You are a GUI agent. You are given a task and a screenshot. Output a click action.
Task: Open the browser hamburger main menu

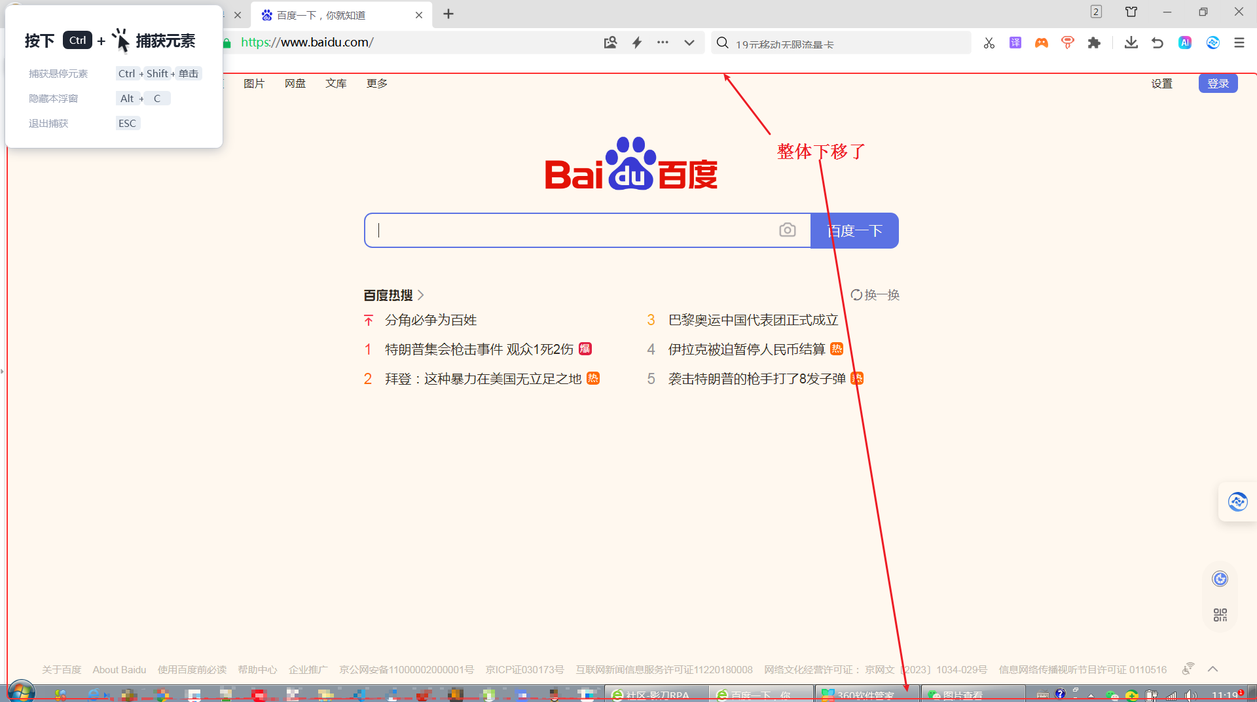coord(1239,43)
